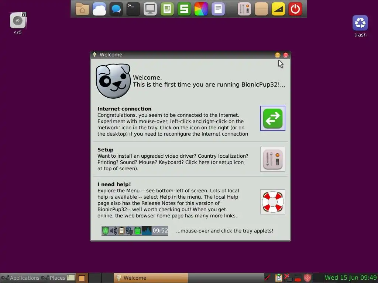Open the monitor icon in the dock
Screen dimensions: 378x283
(150, 9)
